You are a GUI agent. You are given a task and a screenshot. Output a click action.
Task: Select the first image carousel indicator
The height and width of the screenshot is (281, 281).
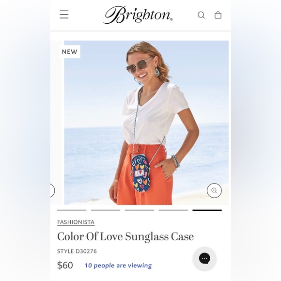pos(72,210)
